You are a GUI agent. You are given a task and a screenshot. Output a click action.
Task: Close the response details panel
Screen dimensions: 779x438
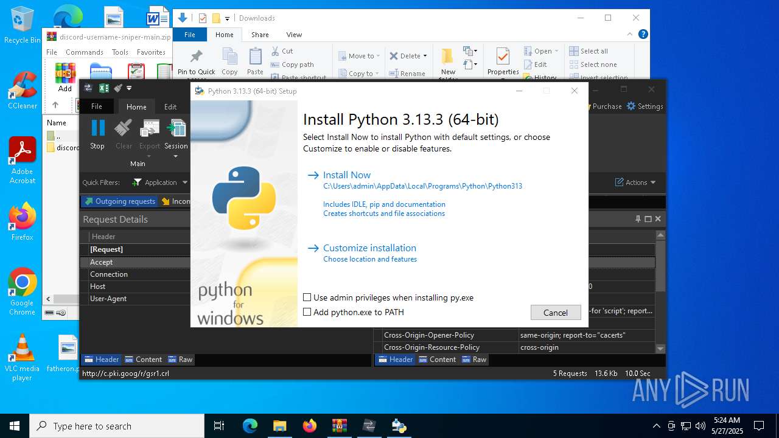click(658, 219)
